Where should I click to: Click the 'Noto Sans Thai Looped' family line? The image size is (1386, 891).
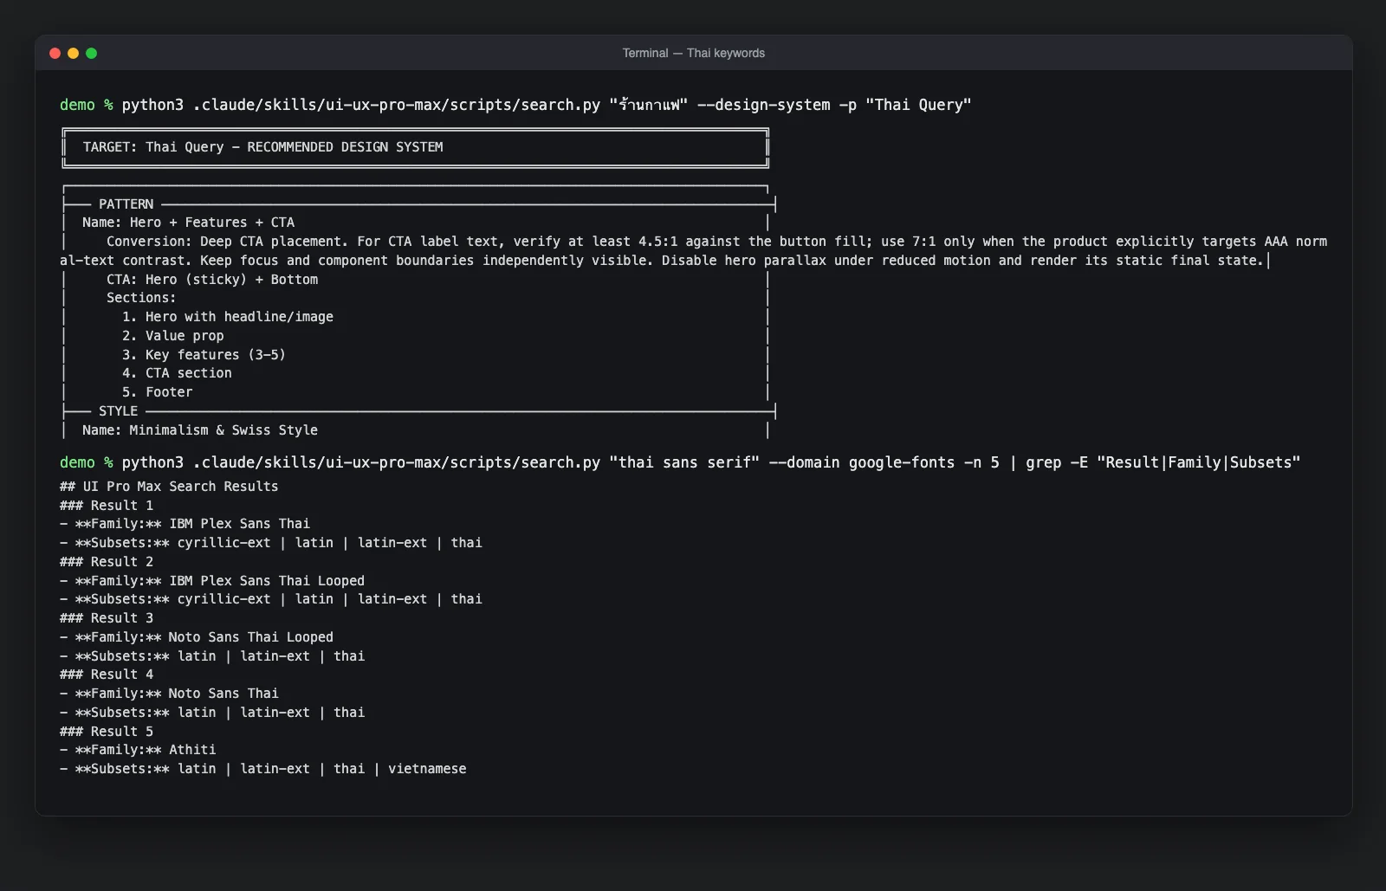click(x=197, y=637)
